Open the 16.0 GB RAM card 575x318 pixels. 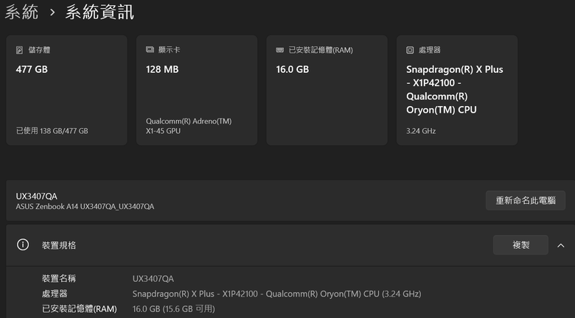pyautogui.click(x=327, y=90)
